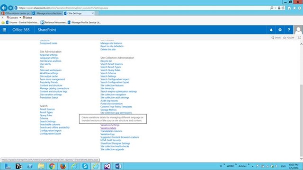This screenshot has width=303, height=170.
Task: Click the browser address bar
Action: (x=143, y=8)
